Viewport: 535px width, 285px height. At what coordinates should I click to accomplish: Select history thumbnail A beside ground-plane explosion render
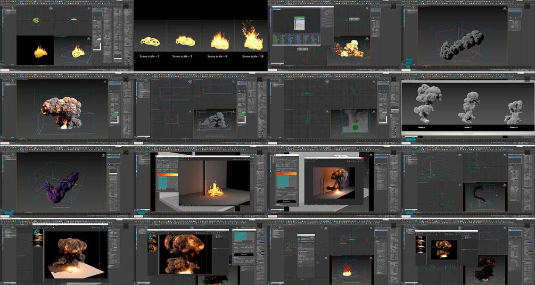click(x=38, y=232)
